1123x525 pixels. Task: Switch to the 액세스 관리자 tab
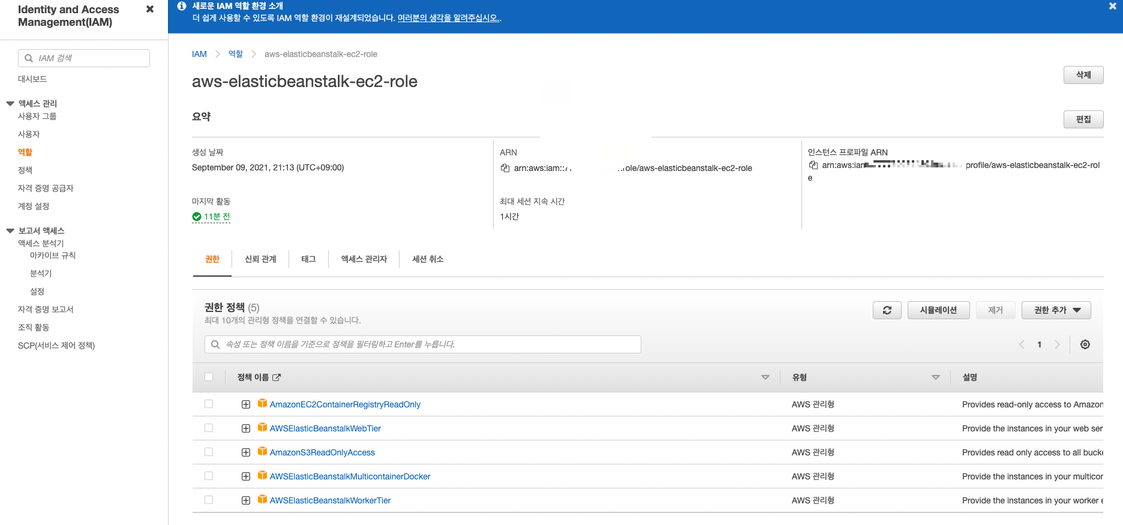[x=364, y=259]
